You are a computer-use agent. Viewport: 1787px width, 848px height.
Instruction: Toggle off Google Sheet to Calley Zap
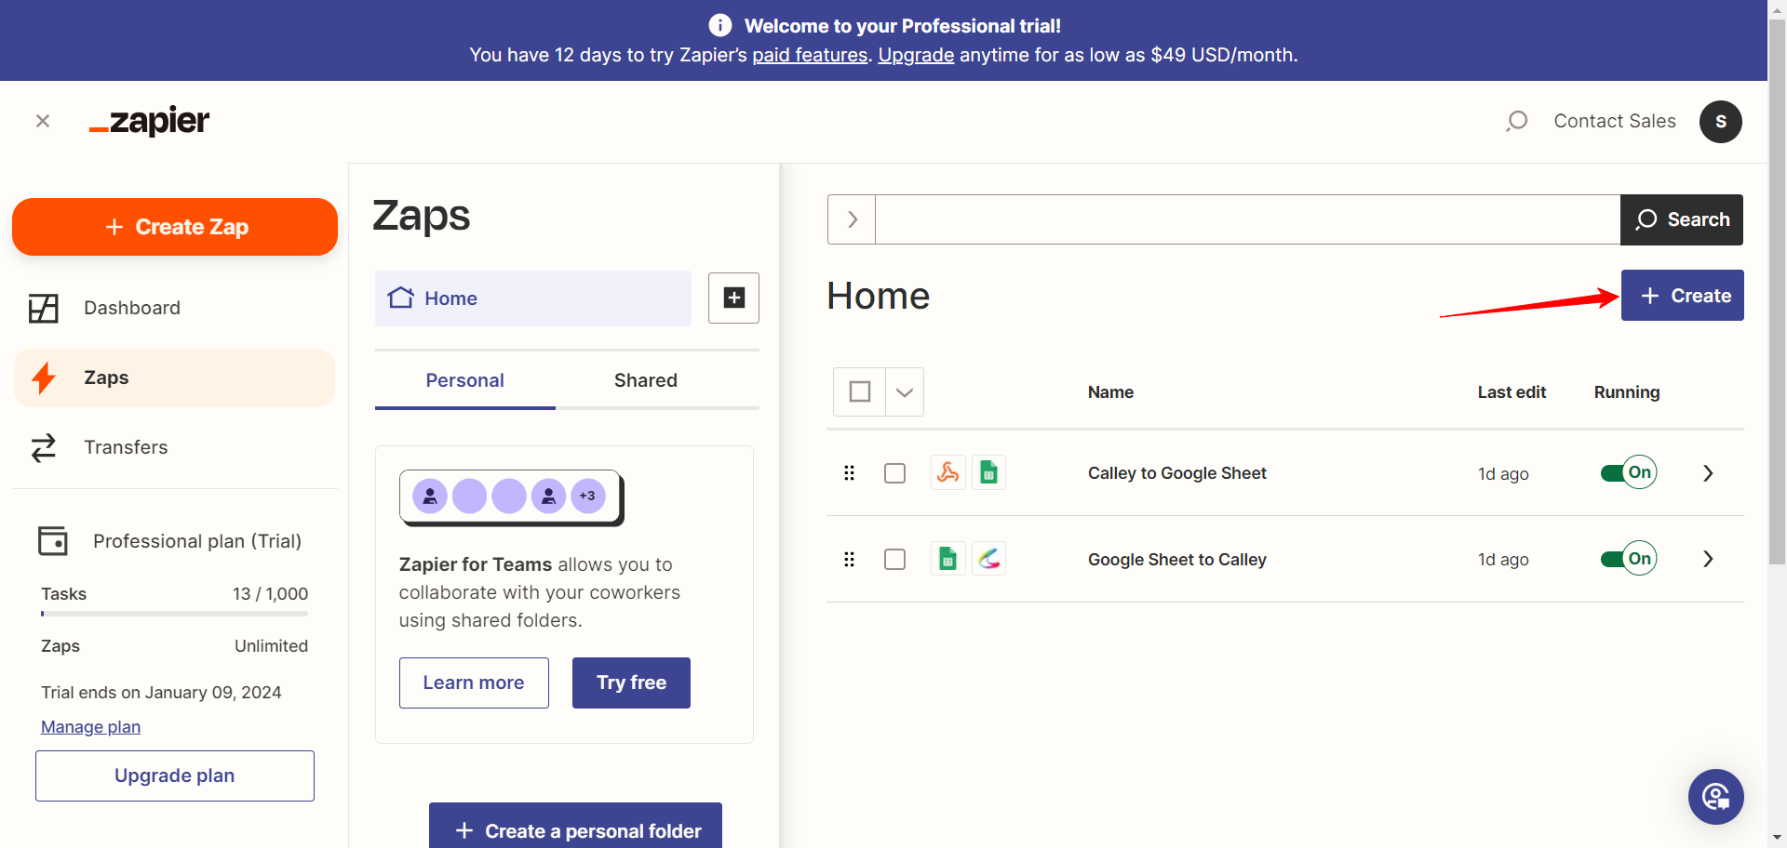[1629, 559]
